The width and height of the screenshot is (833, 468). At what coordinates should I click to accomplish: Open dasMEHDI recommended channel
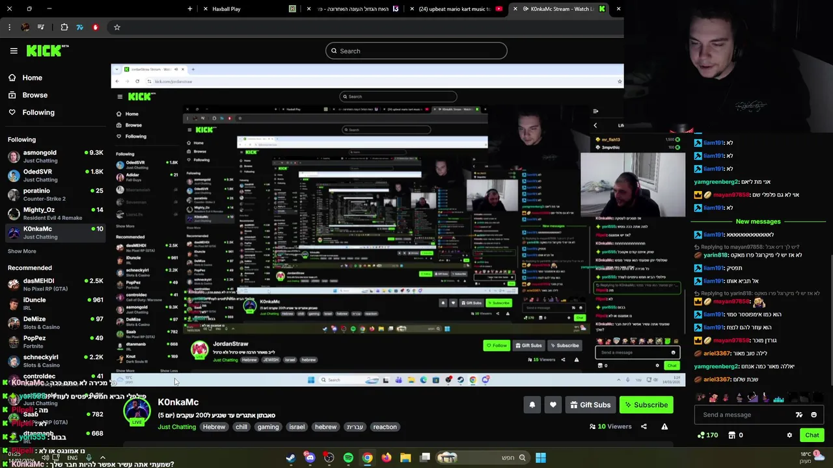[55, 284]
